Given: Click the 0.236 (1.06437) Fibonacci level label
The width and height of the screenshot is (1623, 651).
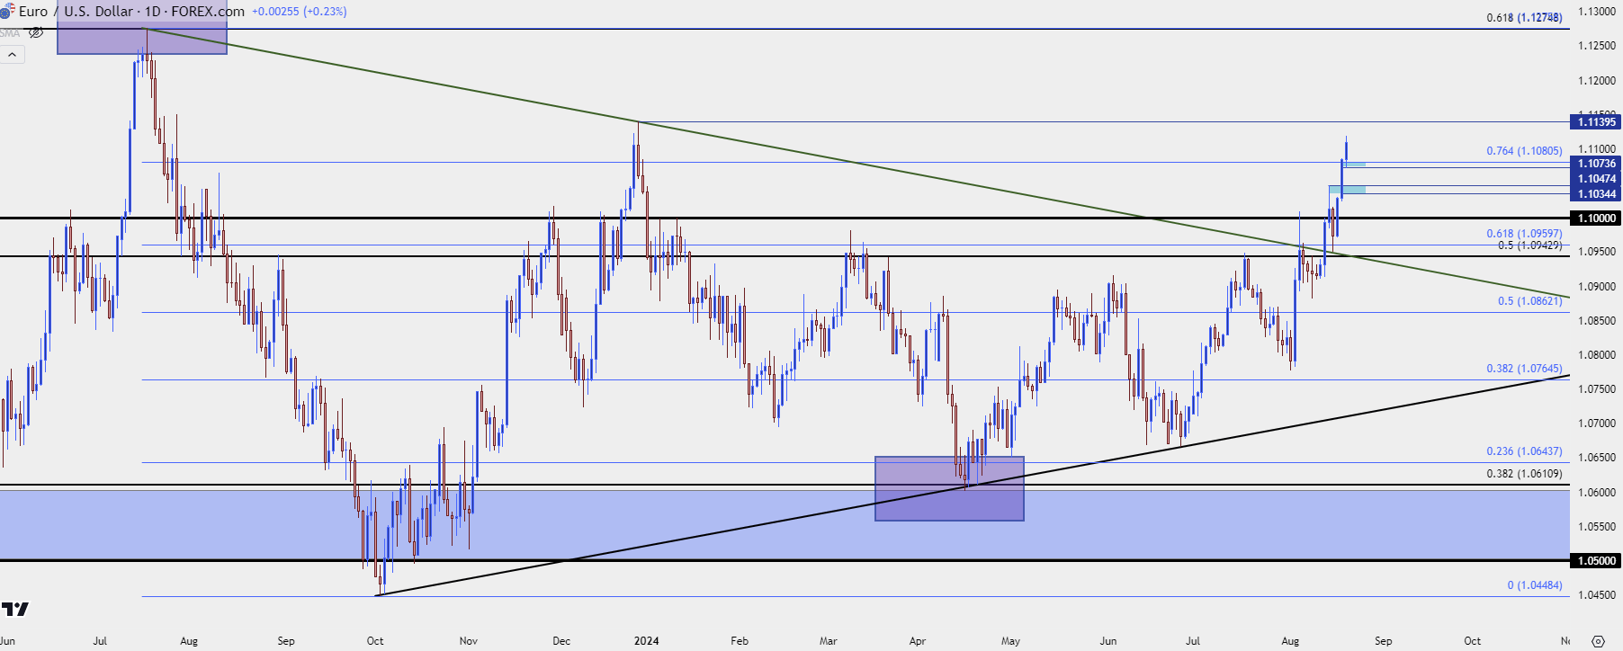Looking at the screenshot, I should coord(1524,451).
